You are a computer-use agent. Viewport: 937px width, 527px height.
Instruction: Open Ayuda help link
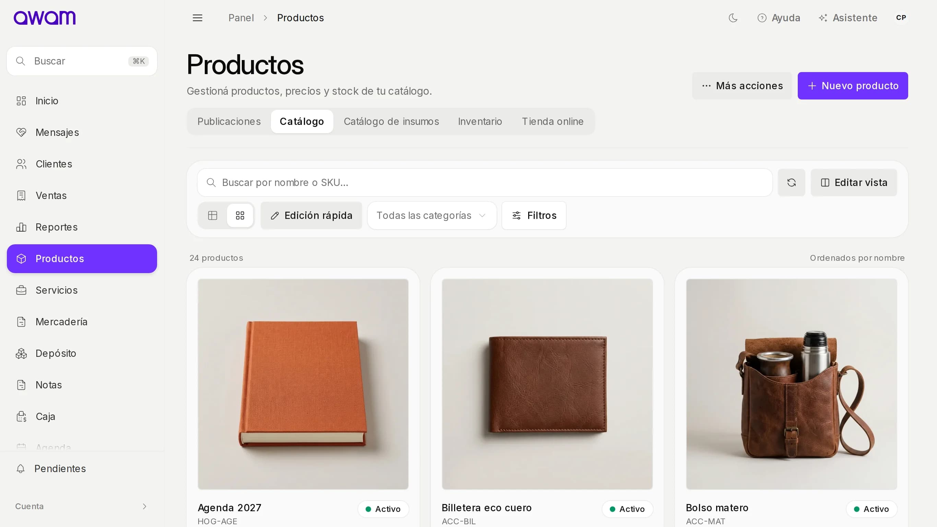[779, 18]
